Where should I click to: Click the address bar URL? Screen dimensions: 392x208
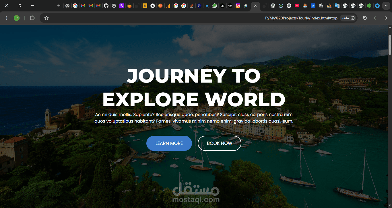301,18
